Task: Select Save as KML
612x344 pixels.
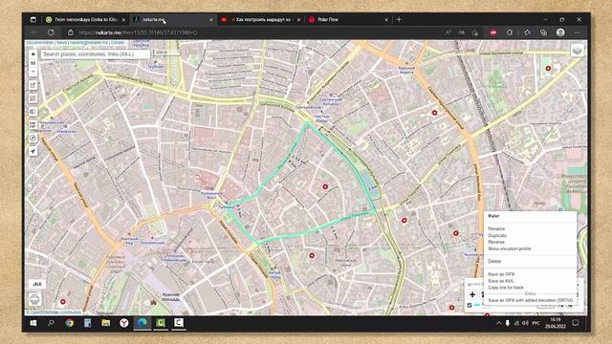Action: pos(501,281)
